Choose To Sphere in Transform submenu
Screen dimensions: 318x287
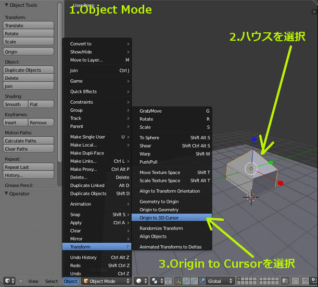point(172,138)
